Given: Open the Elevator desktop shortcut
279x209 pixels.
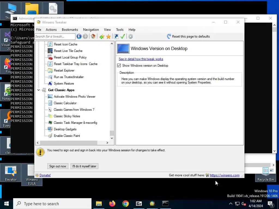Looking at the screenshot, I should coord(11,173).
